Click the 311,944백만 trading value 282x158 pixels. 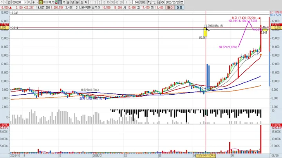[x=83, y=7]
